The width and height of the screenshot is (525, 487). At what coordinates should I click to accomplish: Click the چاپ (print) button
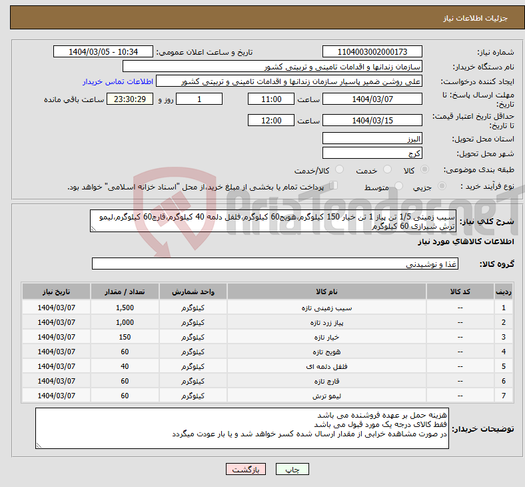click(x=292, y=469)
